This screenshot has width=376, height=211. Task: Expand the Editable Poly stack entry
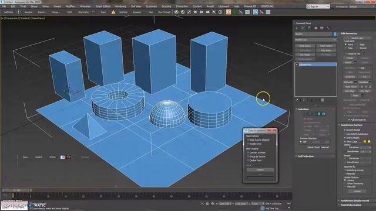point(297,64)
